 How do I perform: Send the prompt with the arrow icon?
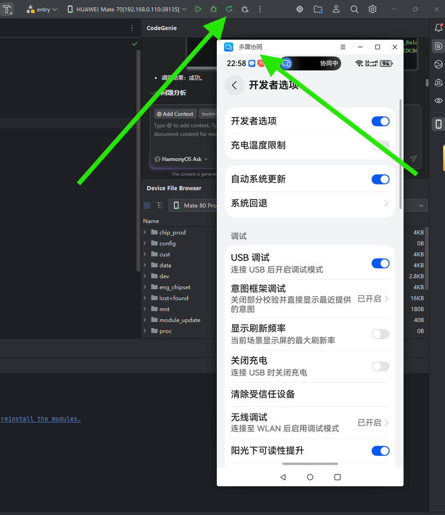coord(413,159)
